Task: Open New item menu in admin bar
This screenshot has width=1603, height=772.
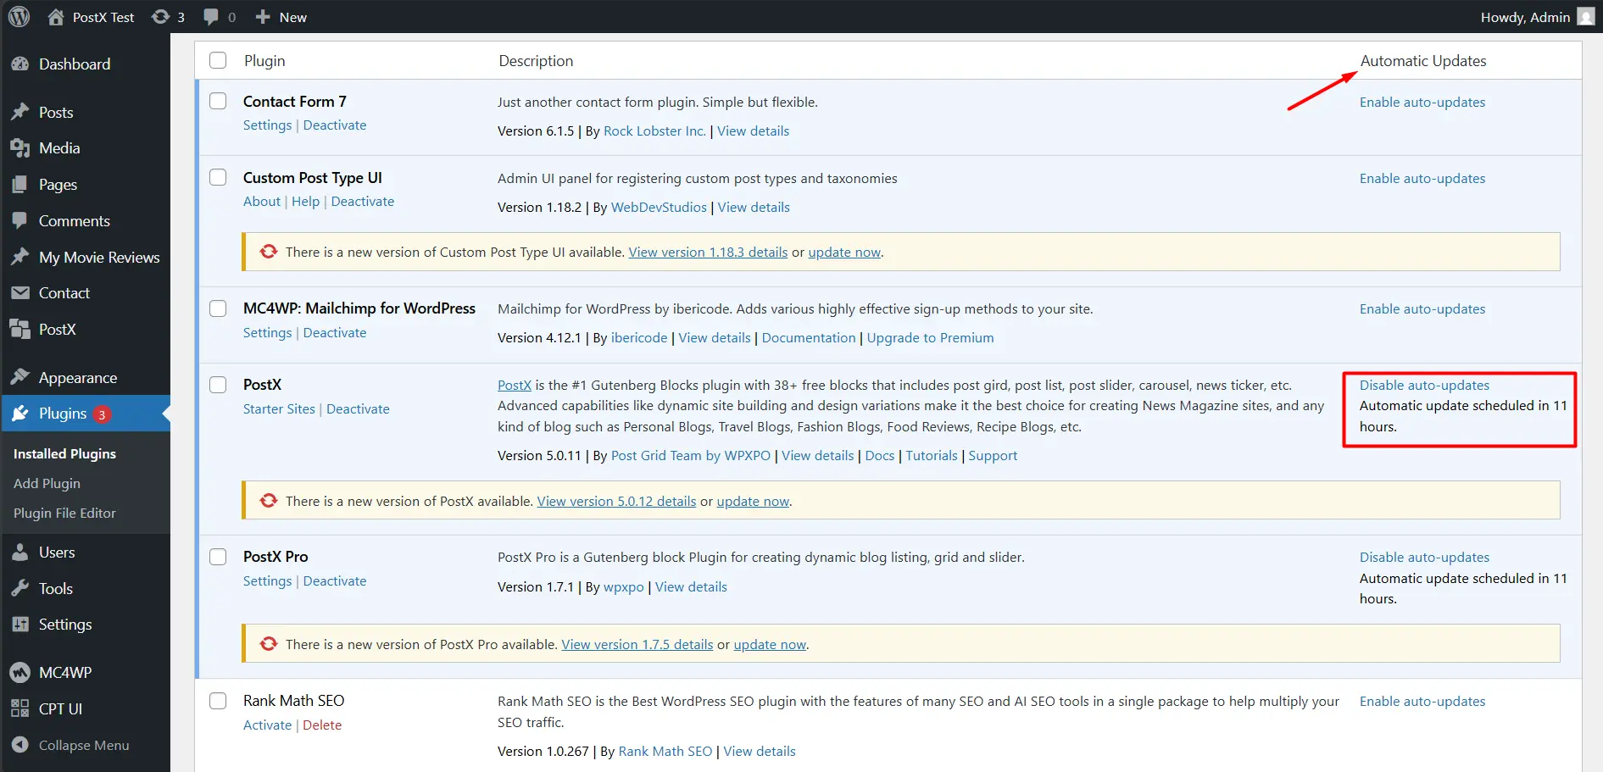Action: [281, 16]
